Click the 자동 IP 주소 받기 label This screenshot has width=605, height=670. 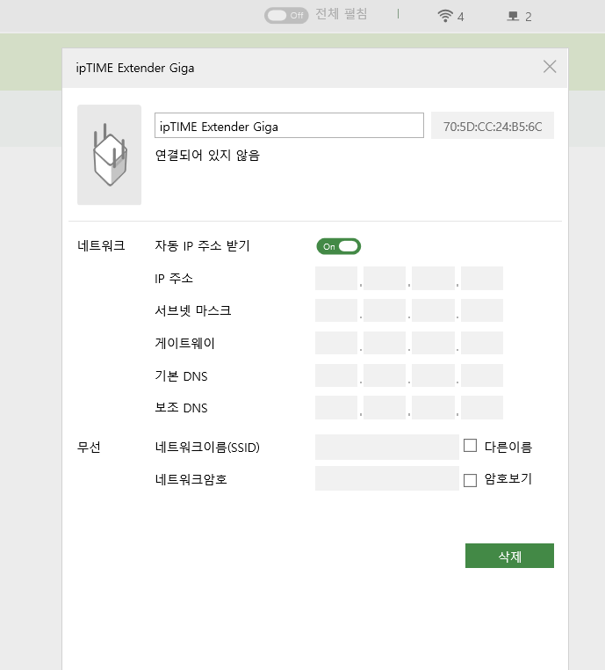pos(202,245)
